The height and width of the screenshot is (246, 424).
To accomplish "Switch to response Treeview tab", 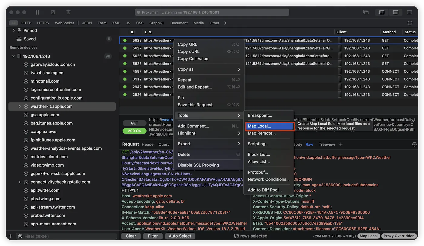I will (x=327, y=145).
